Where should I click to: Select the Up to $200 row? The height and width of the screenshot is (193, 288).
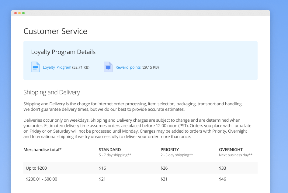[x=141, y=168]
